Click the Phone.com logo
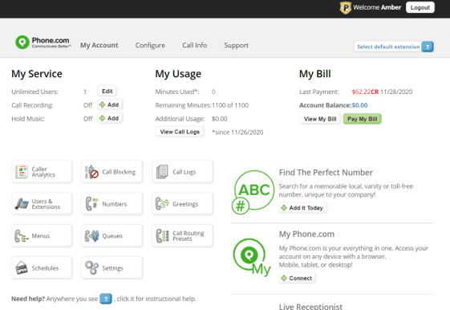Viewport: 450px width, 310px height. [x=43, y=43]
